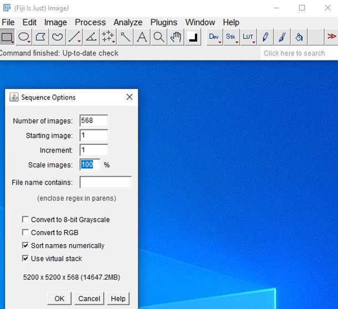Select the Flood Fill bucket tool
The width and height of the screenshot is (338, 309).
click(x=299, y=37)
